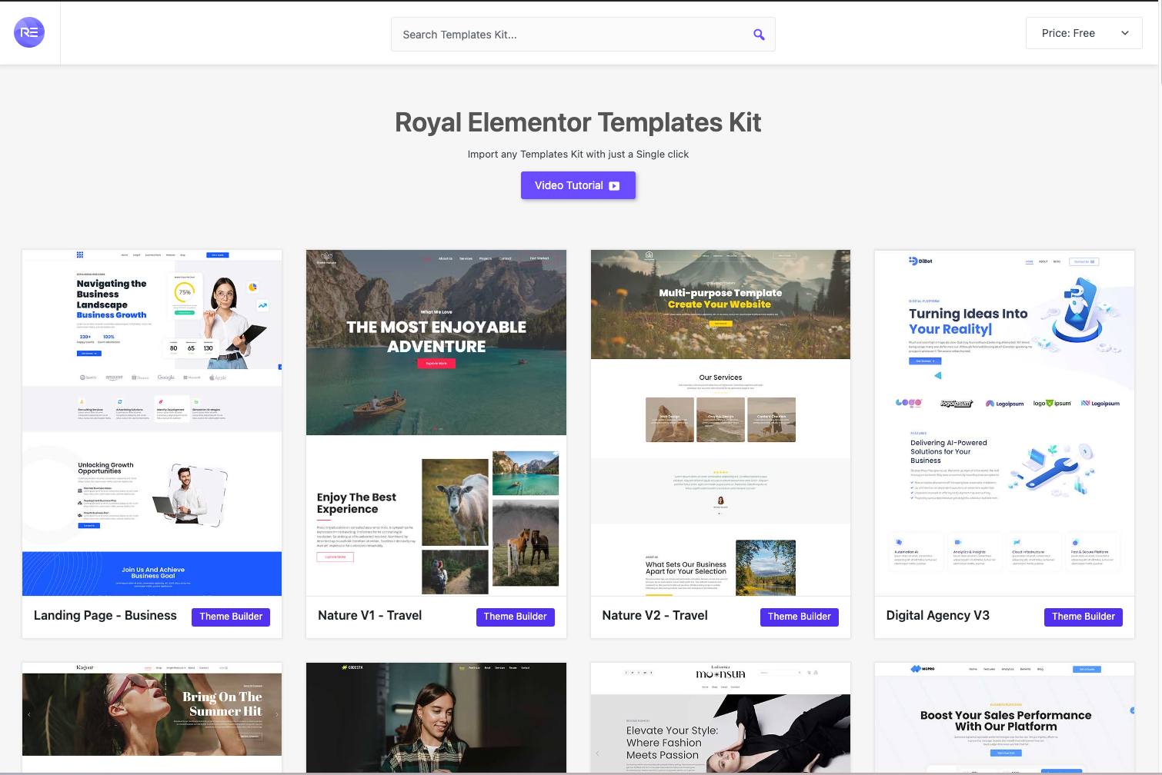
Task: Open Nature V2 - Travel template preview
Action: (x=720, y=423)
